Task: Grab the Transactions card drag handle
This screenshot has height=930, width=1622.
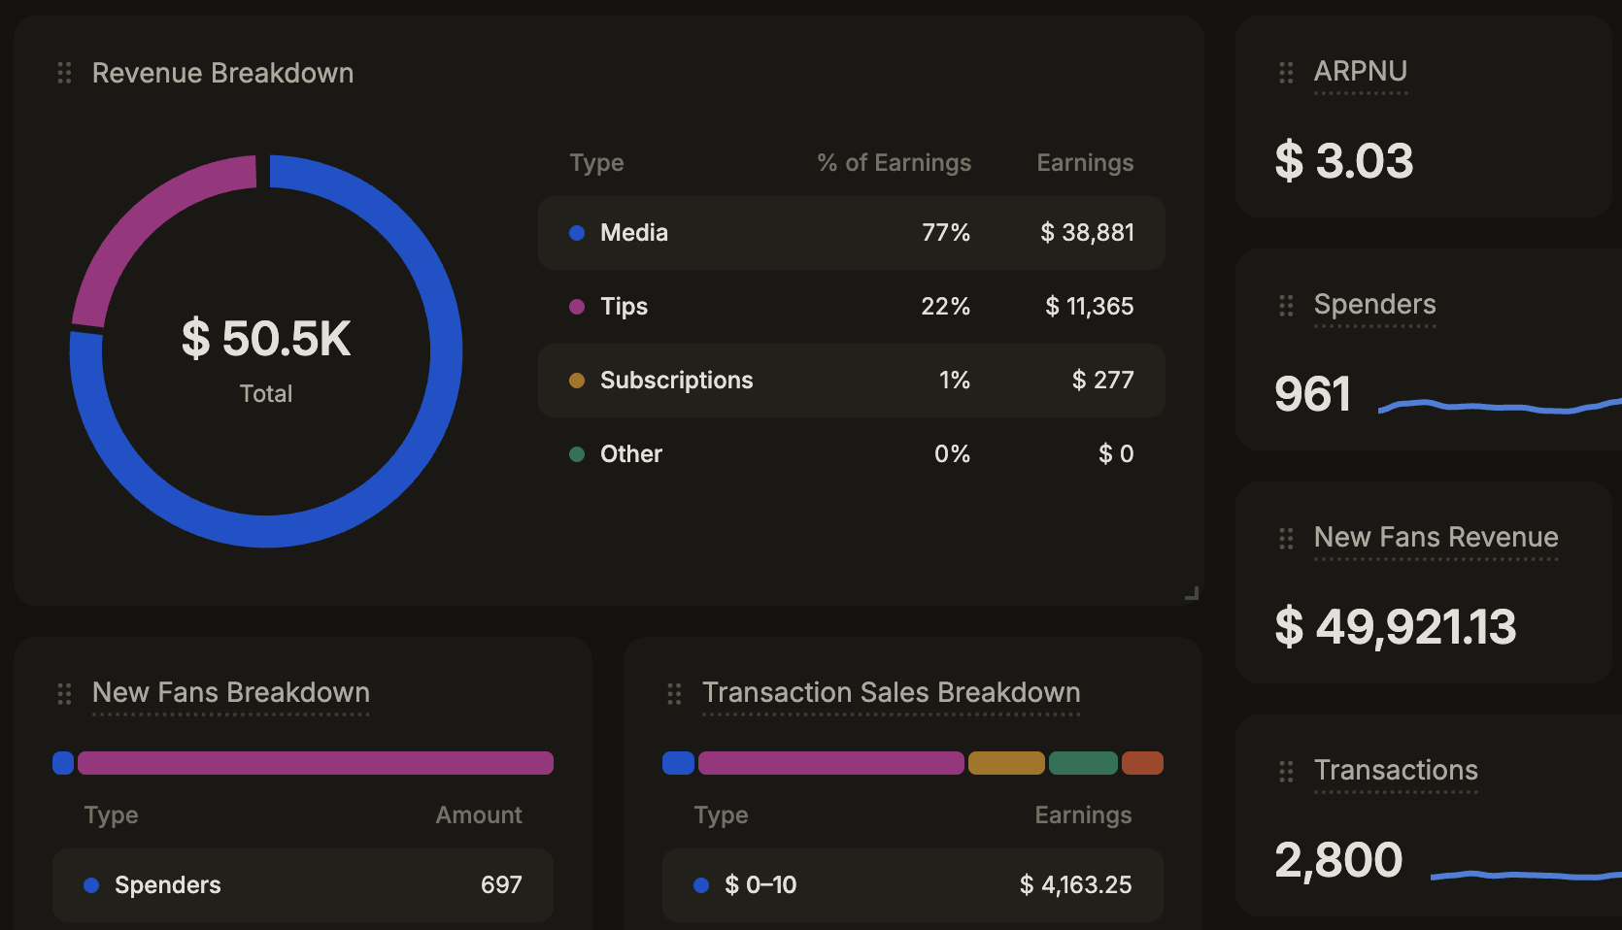Action: click(x=1286, y=772)
